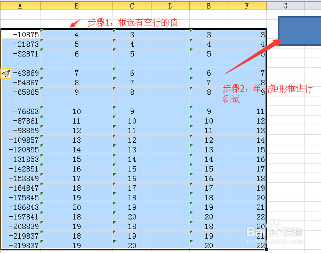
Task: Click column E cell in -164847 row
Action: coord(208,188)
